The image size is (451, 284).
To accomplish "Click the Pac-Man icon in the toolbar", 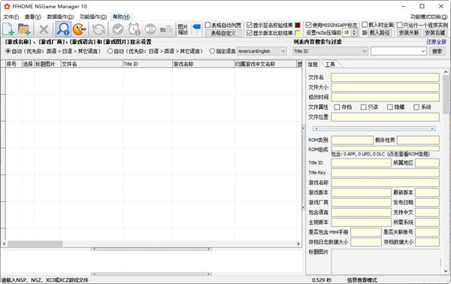I will tap(80, 29).
